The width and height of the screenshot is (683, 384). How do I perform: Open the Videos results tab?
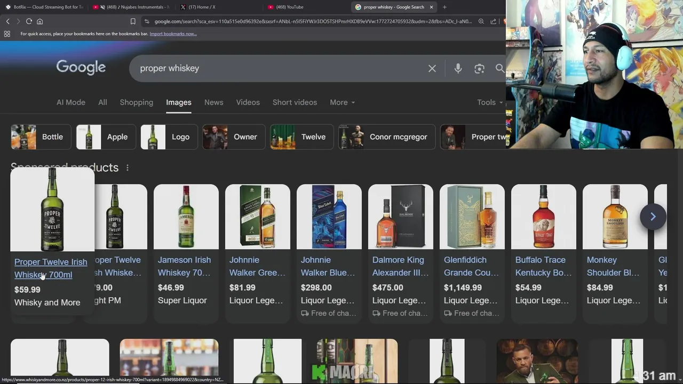248,102
